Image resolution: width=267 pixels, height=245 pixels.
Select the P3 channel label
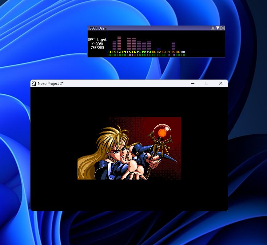click(x=149, y=52)
